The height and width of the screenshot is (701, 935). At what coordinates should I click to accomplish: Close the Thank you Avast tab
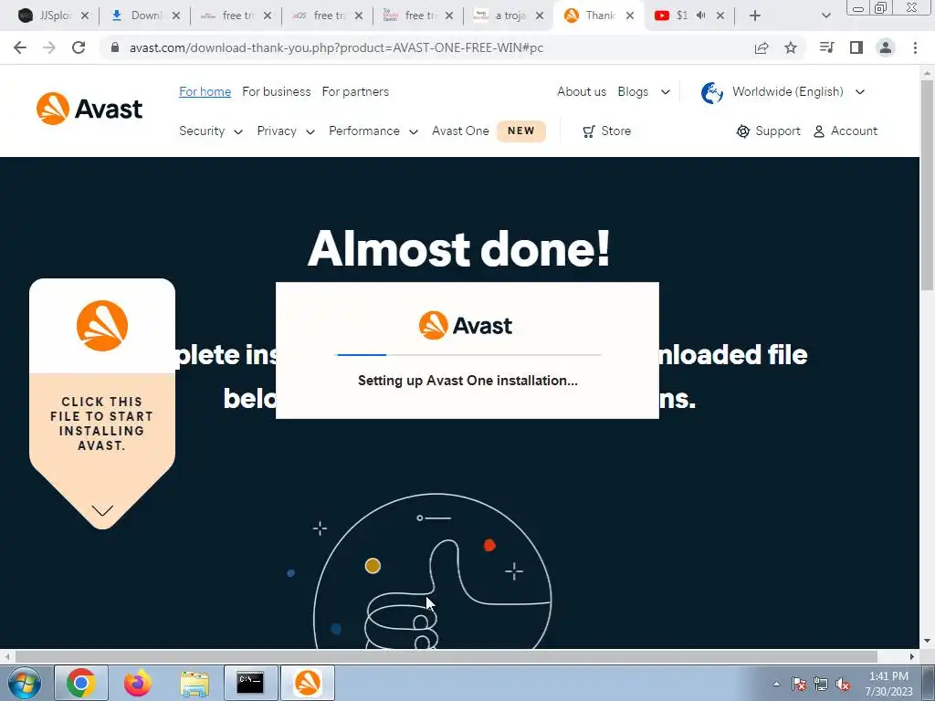pos(630,16)
